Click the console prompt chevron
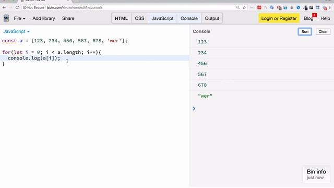Image resolution: width=334 pixels, height=188 pixels. point(194,109)
